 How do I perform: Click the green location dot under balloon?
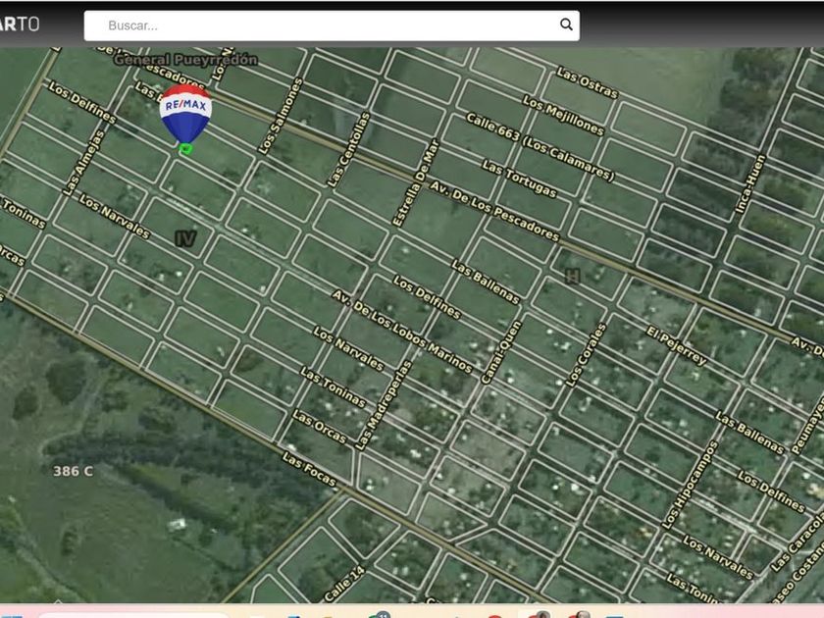pos(185,149)
